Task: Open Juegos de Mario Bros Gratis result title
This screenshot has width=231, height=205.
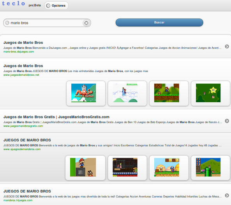Action: click(x=56, y=117)
